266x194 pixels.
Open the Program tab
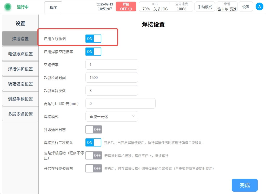pyautogui.click(x=53, y=7)
